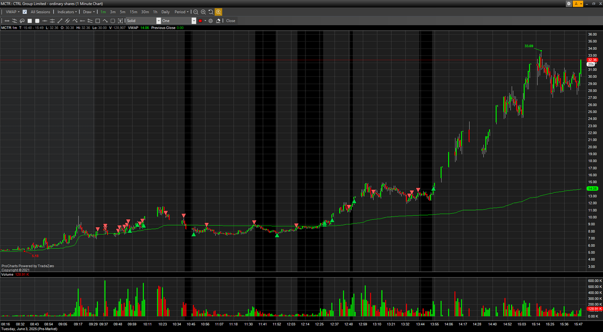This screenshot has height=332, width=603.
Task: Select the text annotation T tool
Action: click(120, 21)
